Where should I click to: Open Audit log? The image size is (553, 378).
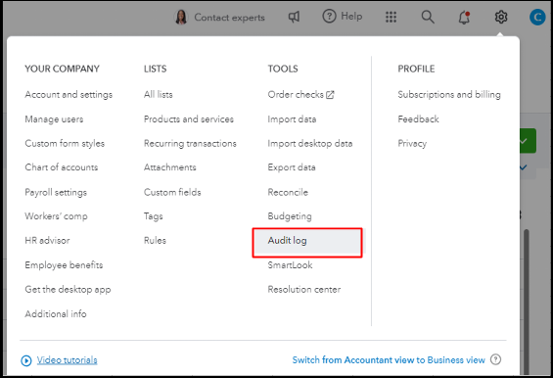coord(307,243)
